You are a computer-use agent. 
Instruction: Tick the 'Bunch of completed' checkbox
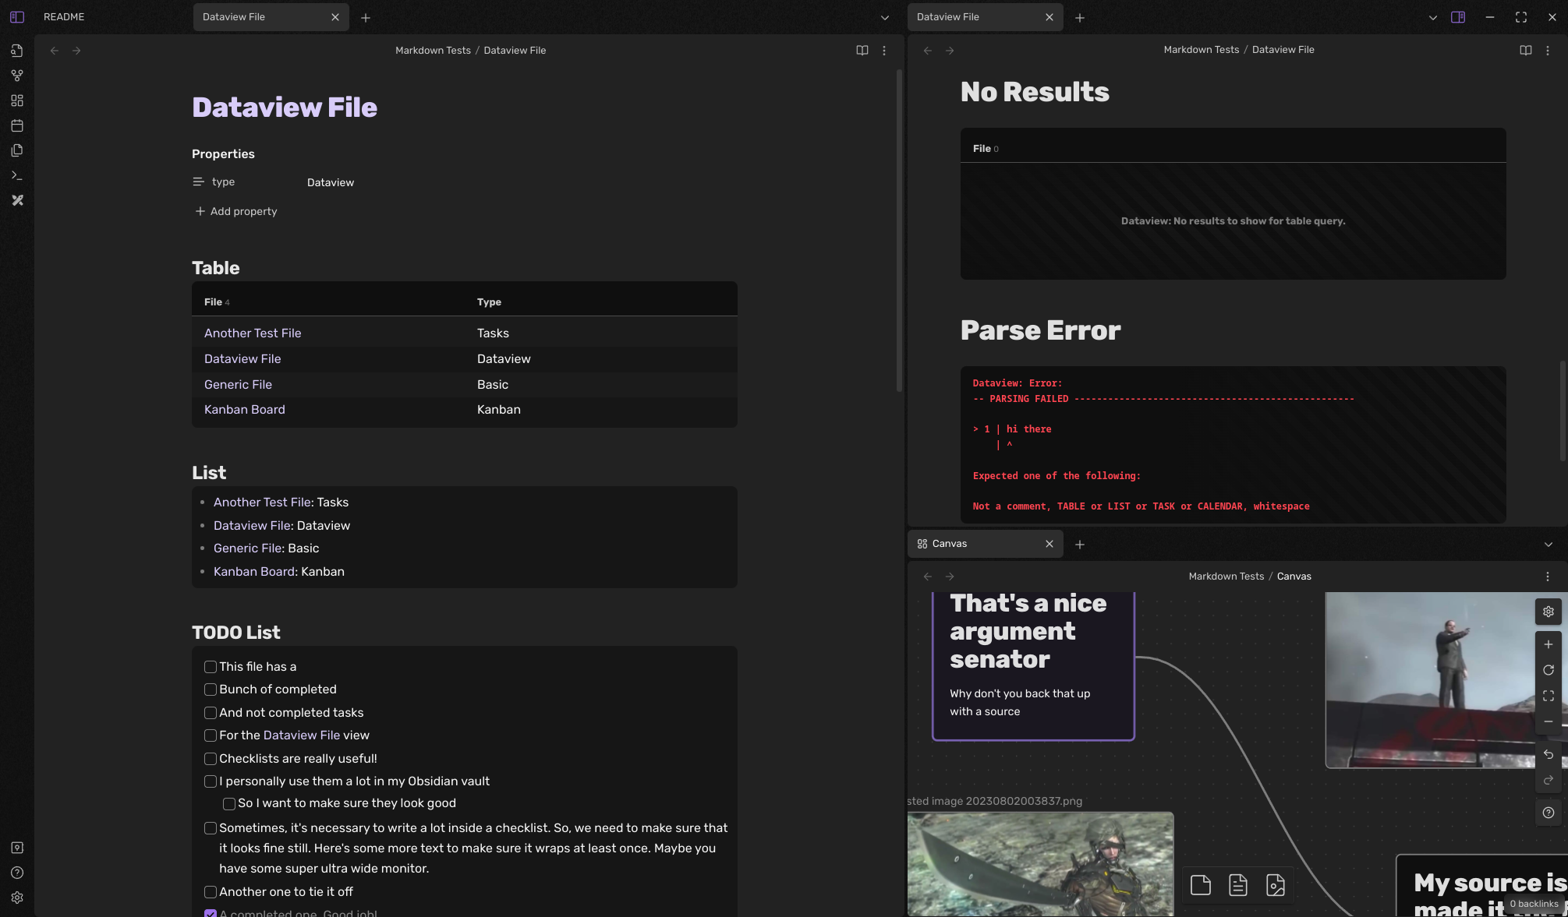(211, 690)
